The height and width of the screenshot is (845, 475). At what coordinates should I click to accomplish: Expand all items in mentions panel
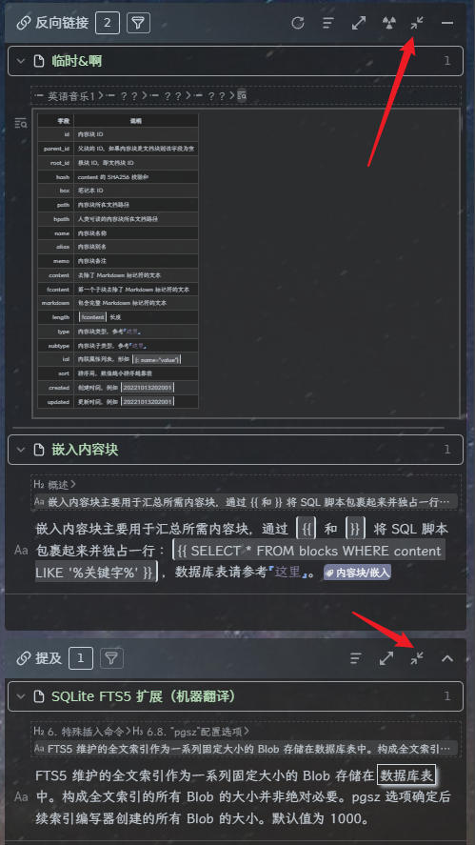pyautogui.click(x=386, y=658)
